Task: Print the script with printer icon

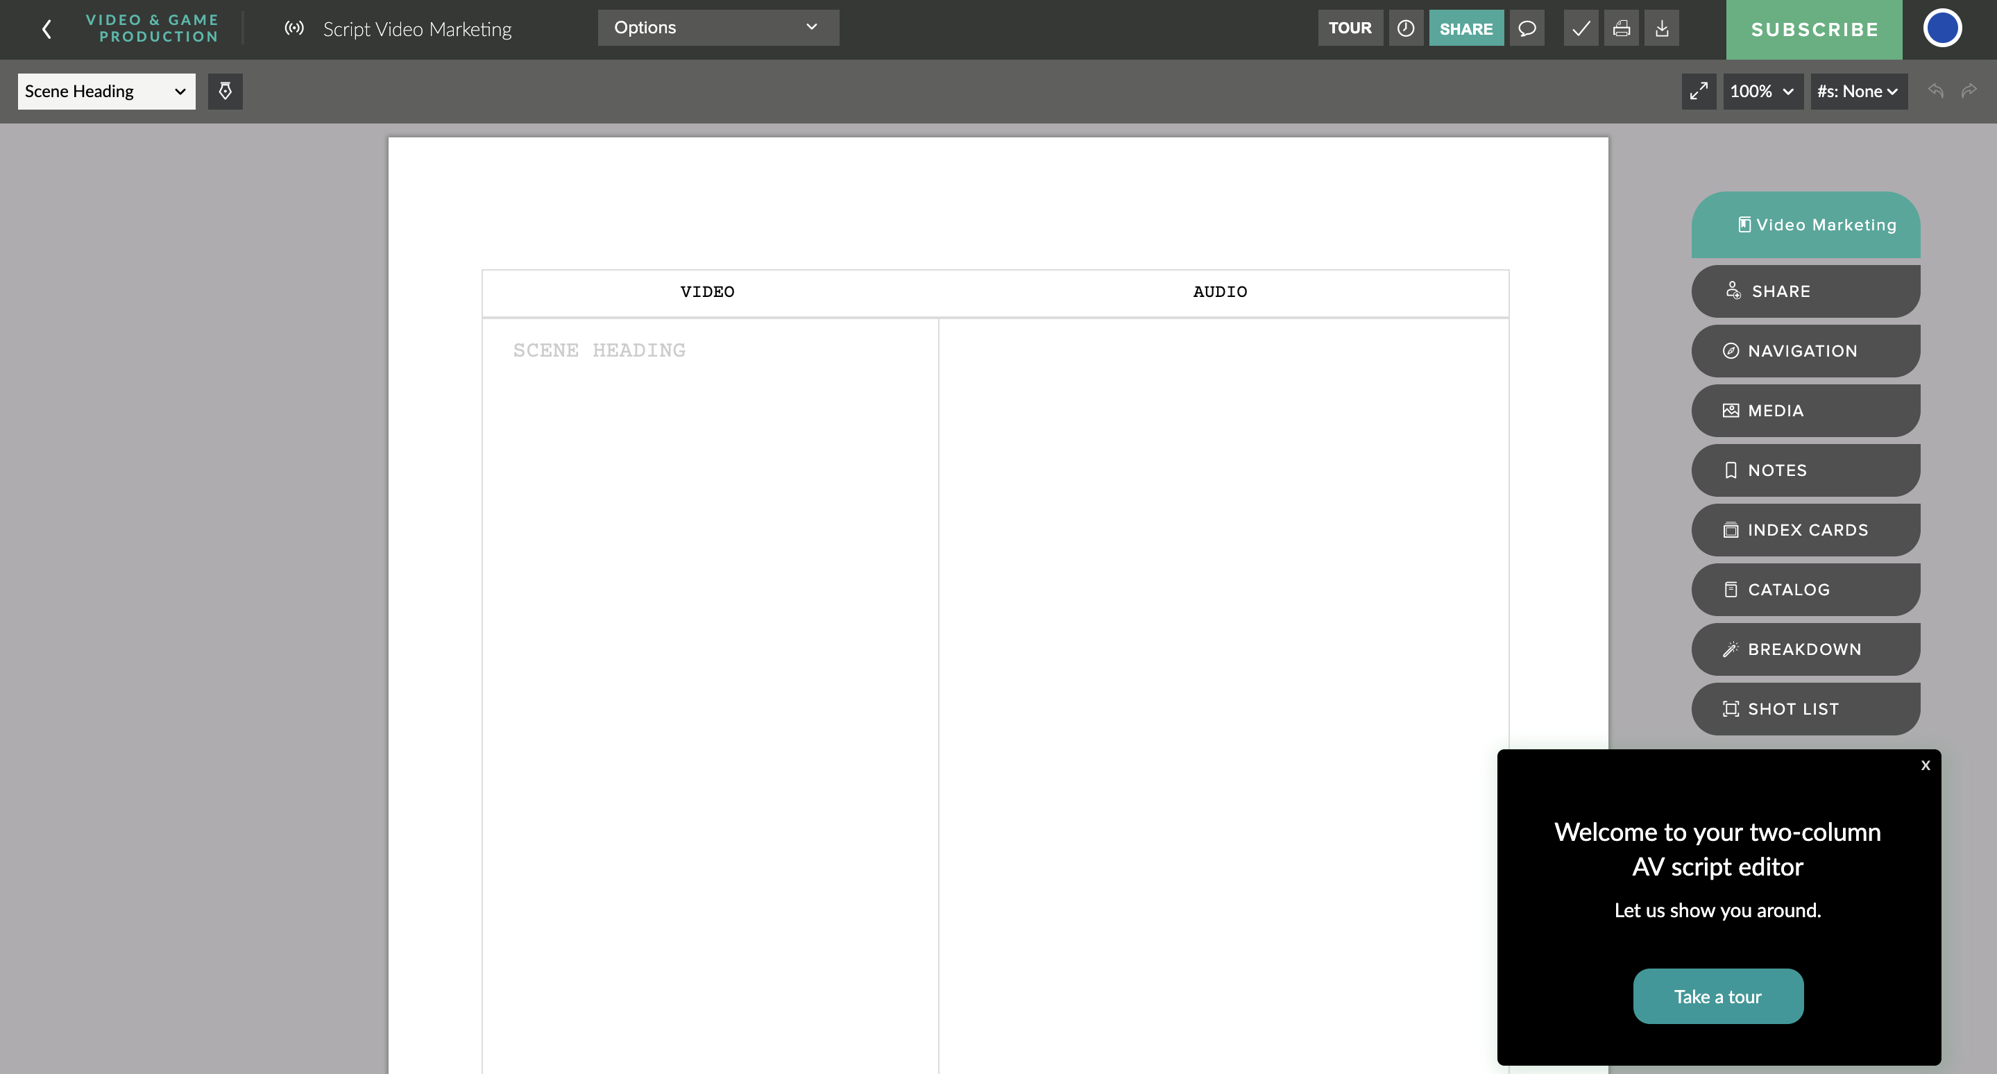Action: [1621, 28]
